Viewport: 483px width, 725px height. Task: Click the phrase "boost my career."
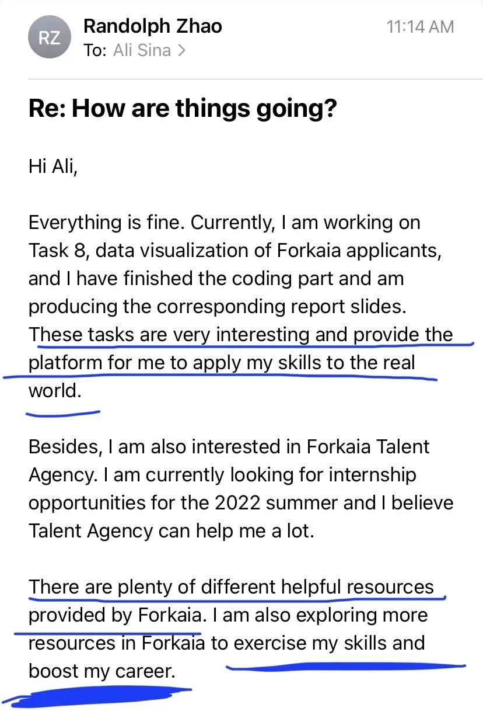click(101, 671)
